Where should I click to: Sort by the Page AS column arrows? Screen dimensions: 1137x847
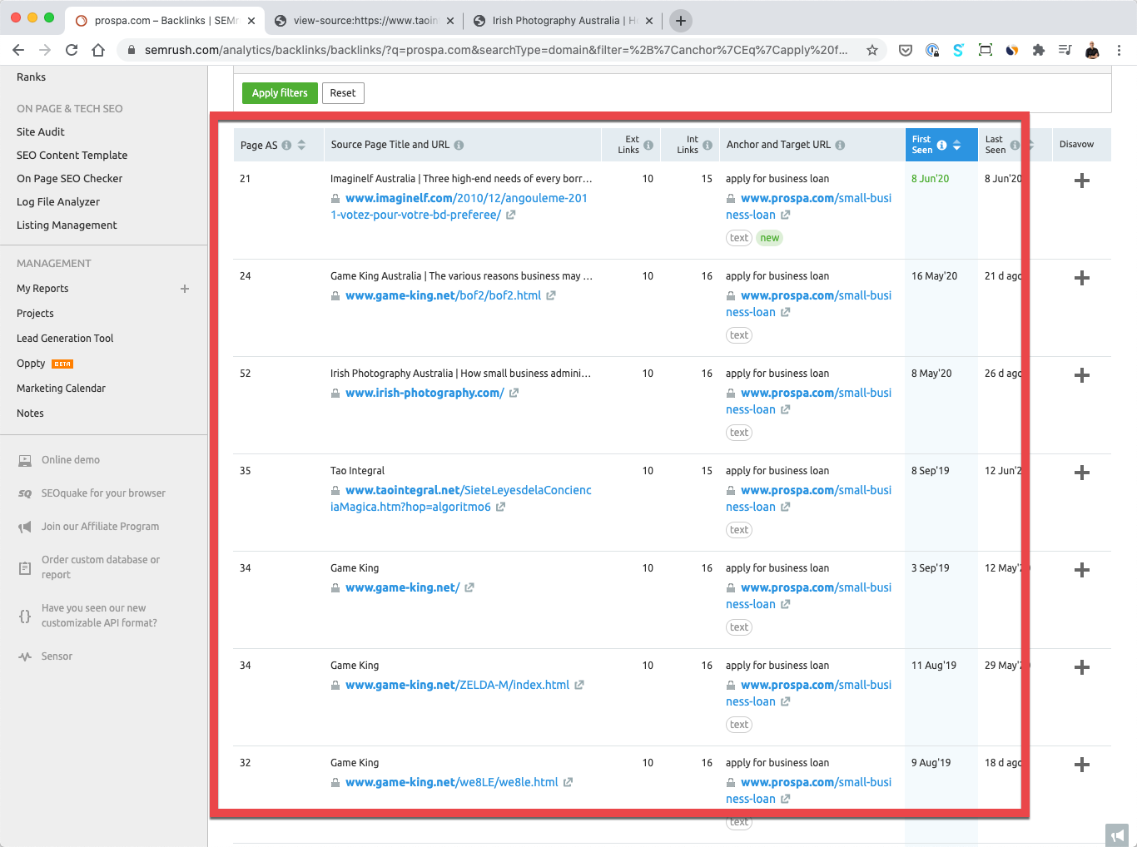(x=301, y=145)
